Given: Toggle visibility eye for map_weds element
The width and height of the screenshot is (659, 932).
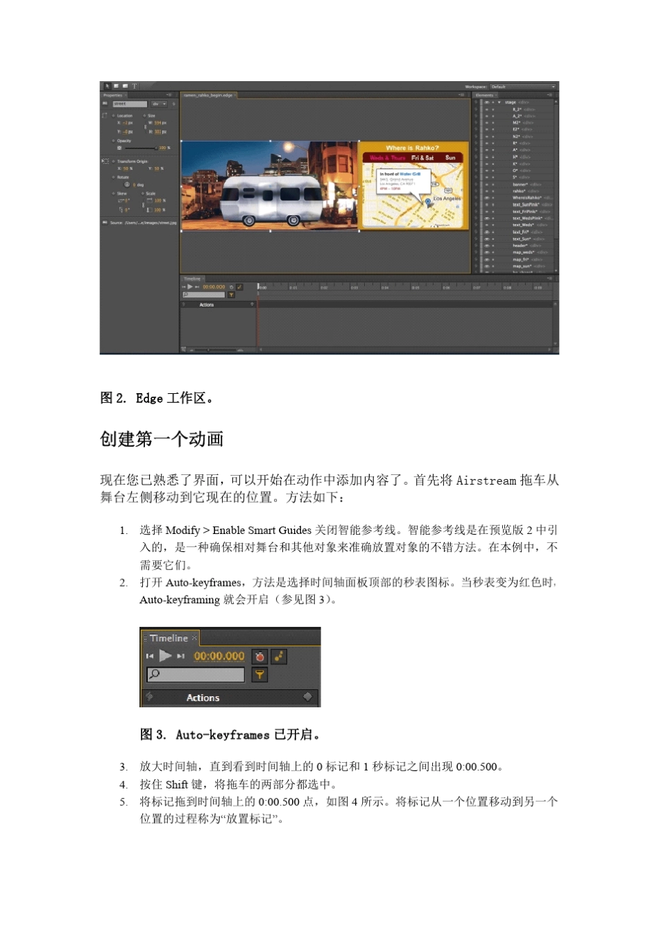Looking at the screenshot, I should (486, 252).
